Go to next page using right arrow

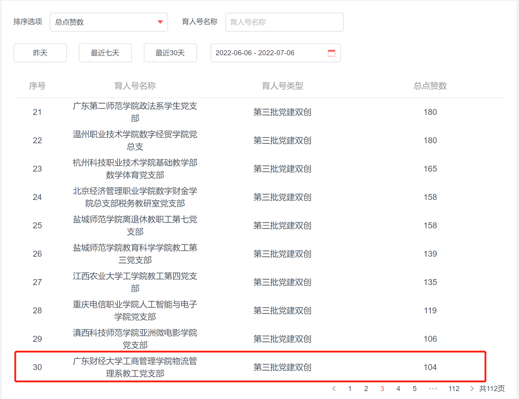(472, 389)
